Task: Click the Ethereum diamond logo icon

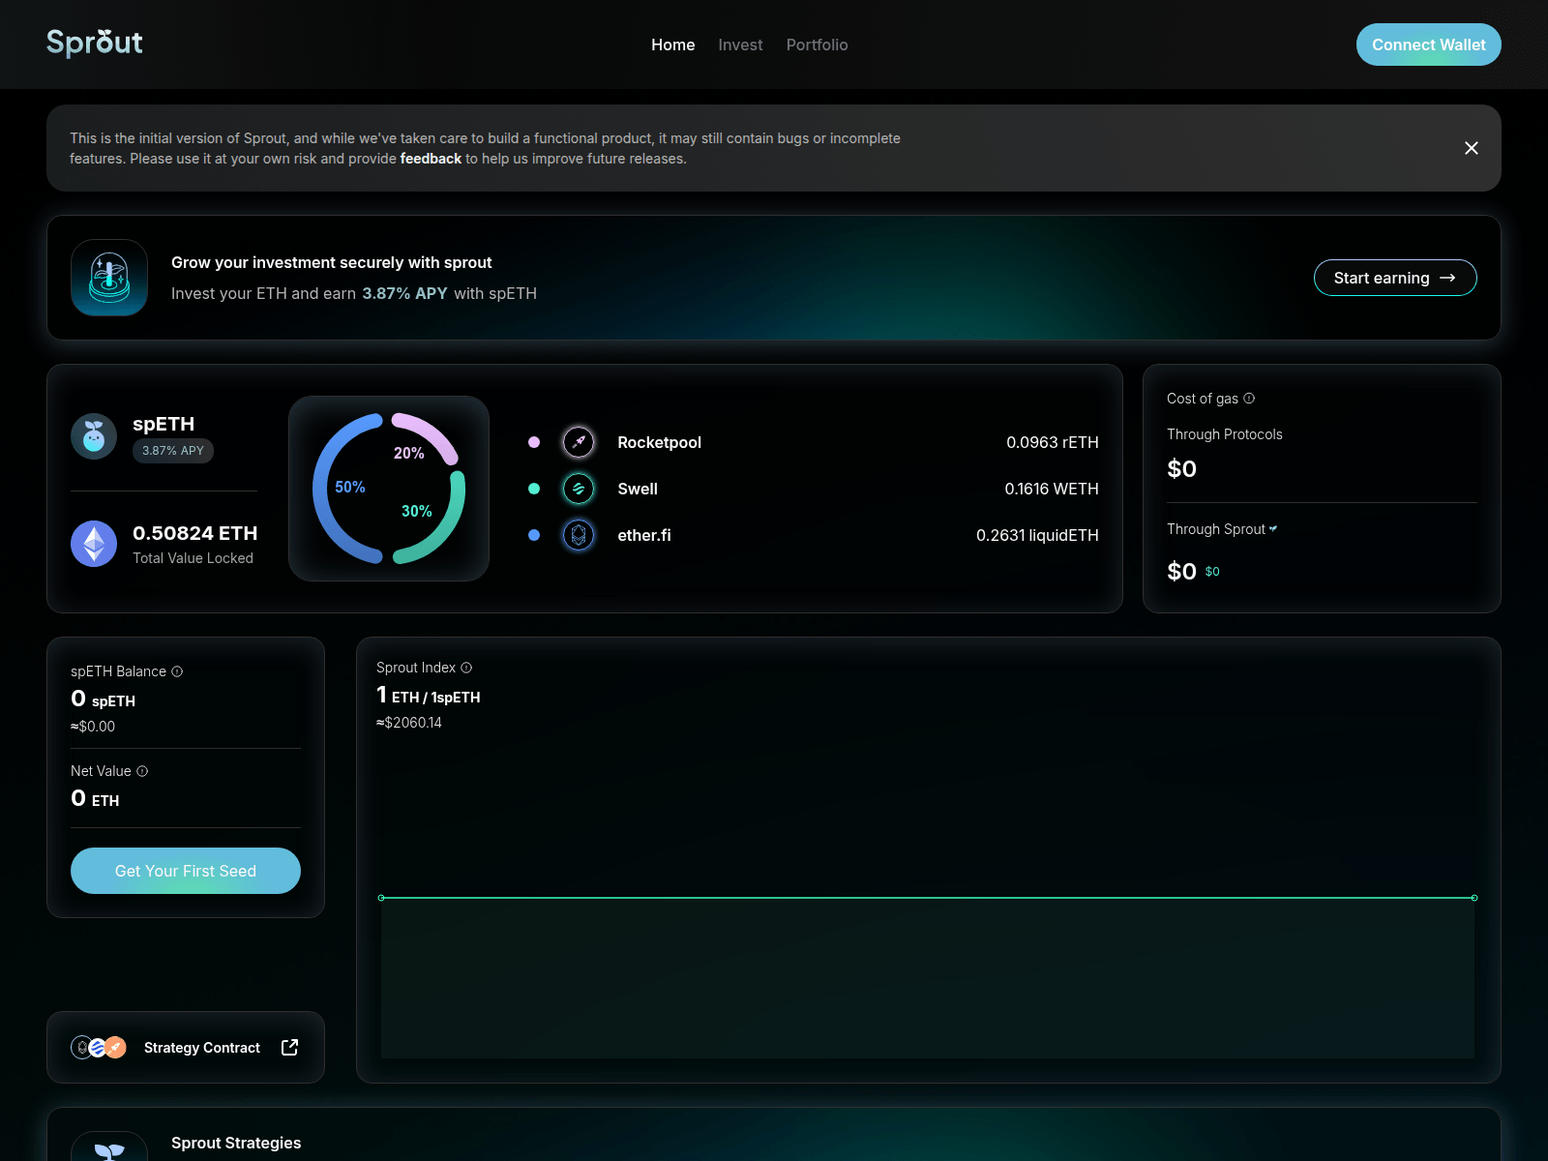Action: tap(94, 544)
